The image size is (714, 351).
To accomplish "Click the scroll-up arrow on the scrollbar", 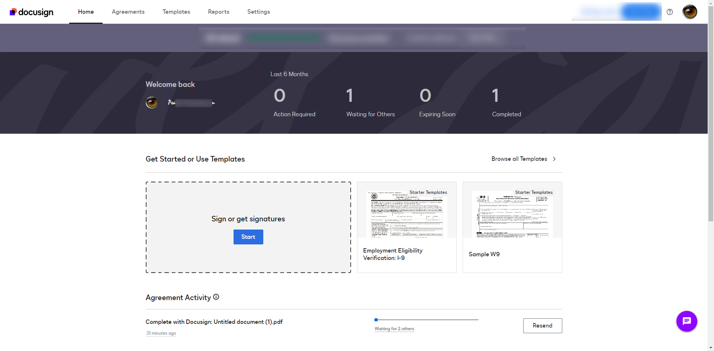I will point(711,3).
